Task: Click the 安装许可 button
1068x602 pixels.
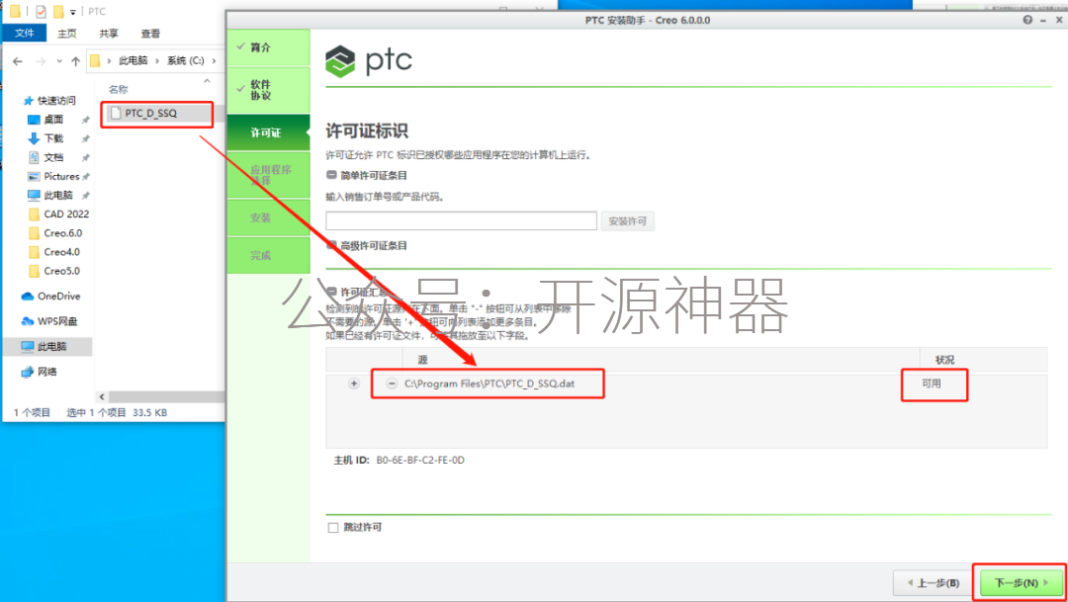Action: [x=627, y=220]
